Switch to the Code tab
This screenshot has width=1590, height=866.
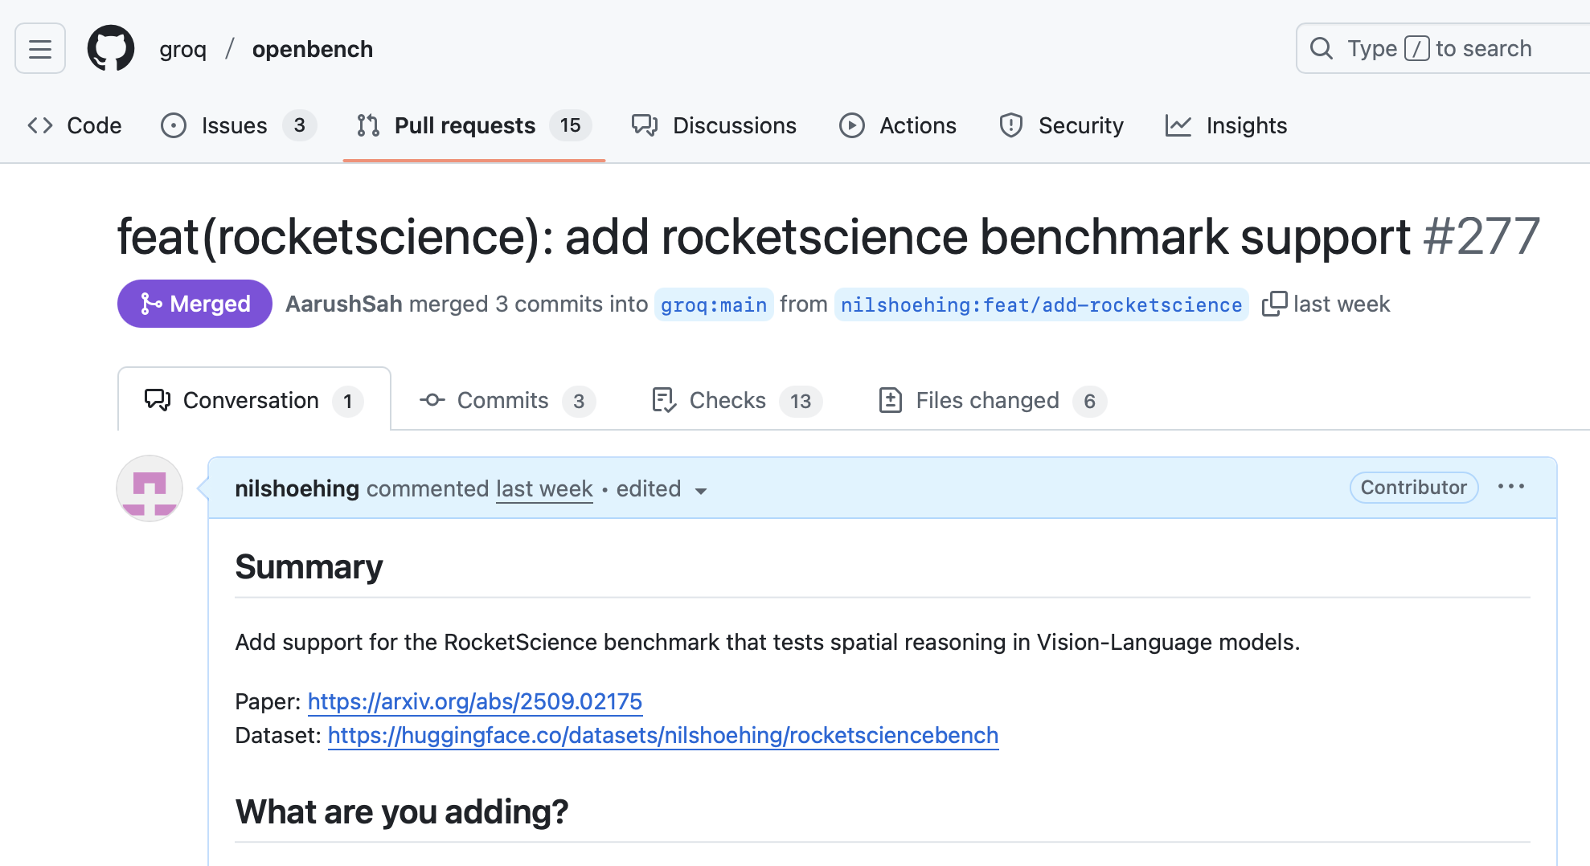point(75,125)
